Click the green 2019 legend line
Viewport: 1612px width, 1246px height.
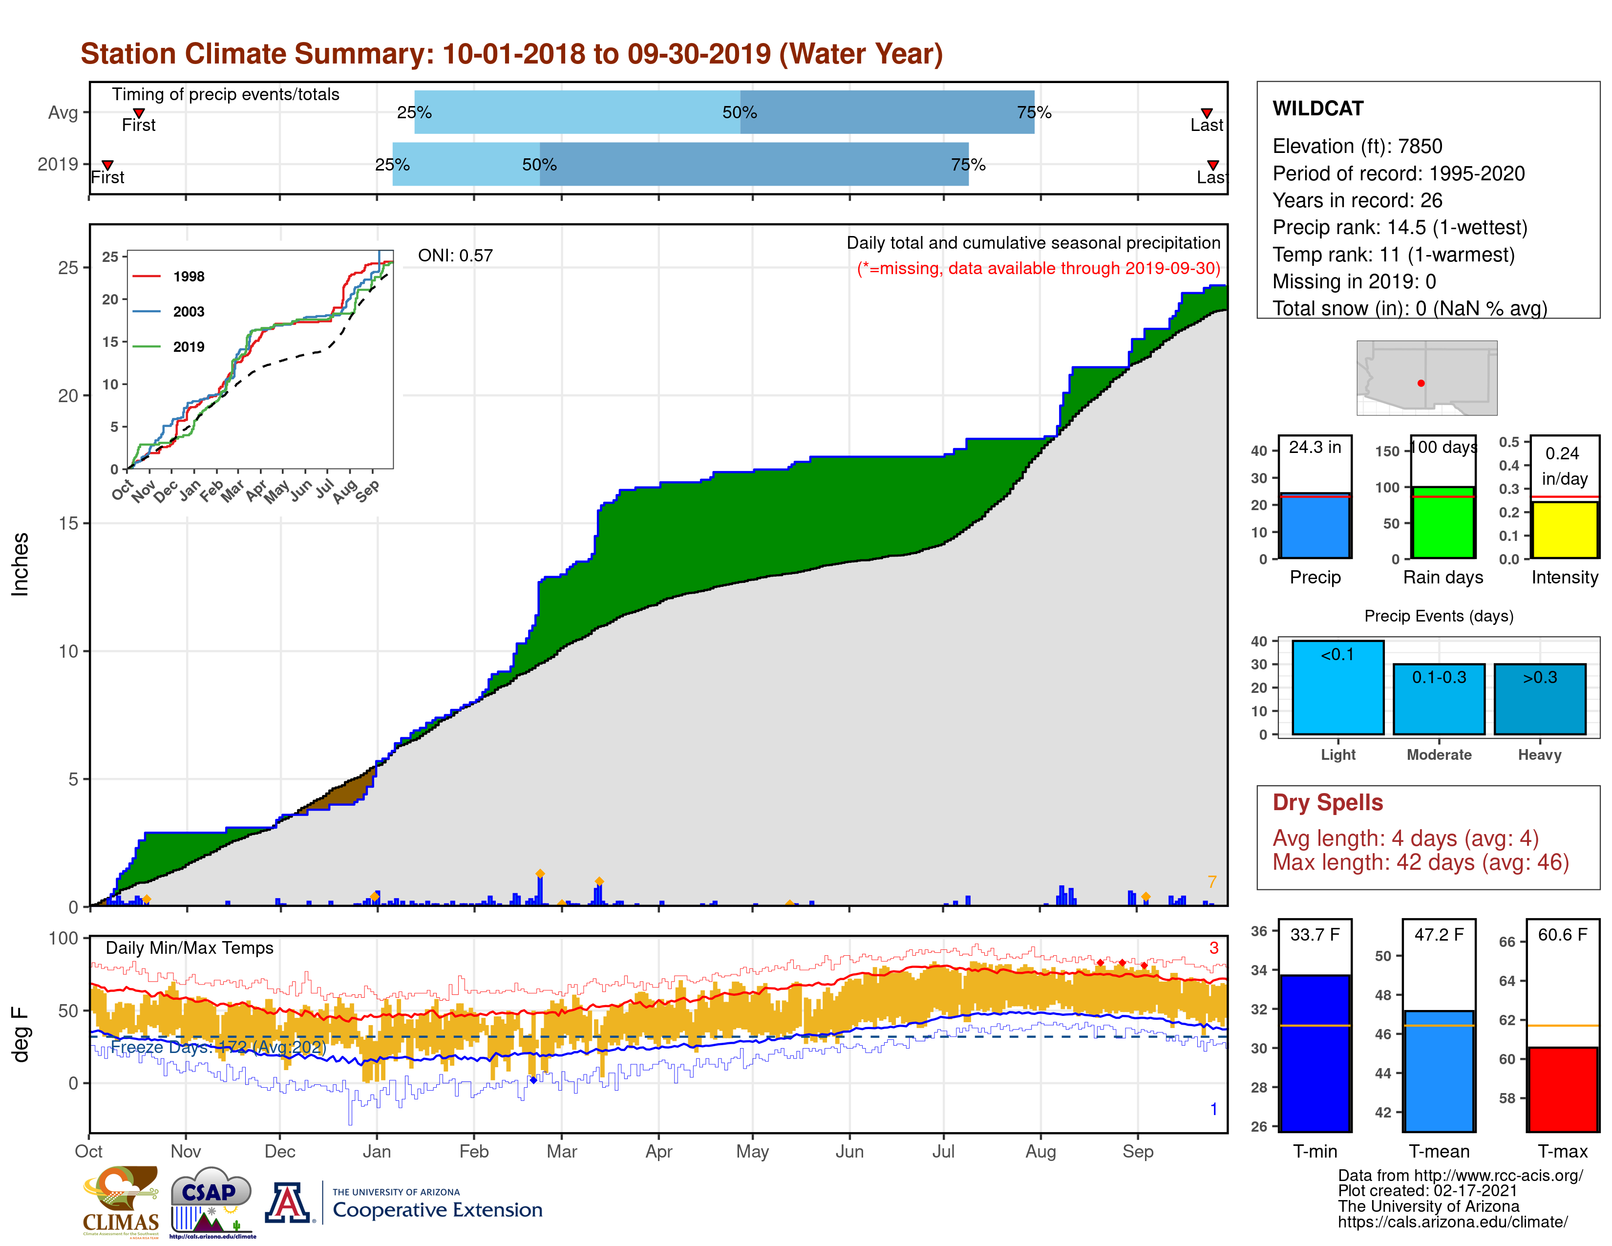coord(146,346)
